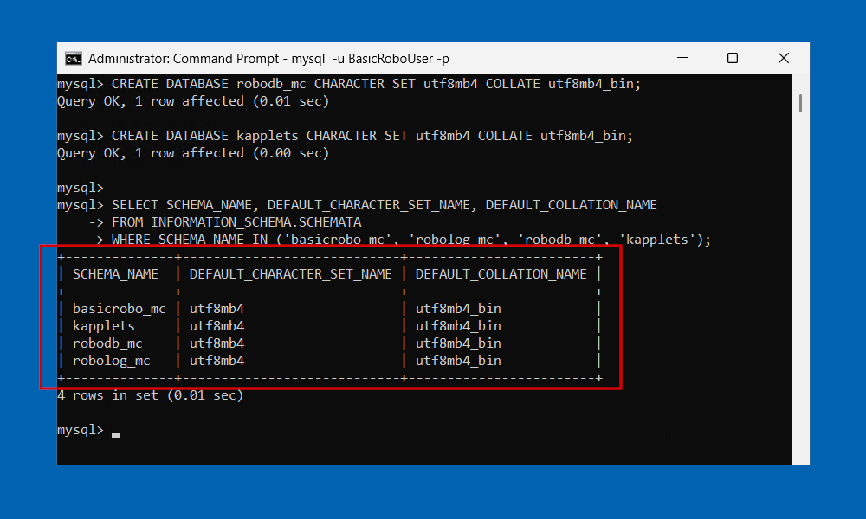
Task: Click the window title text 'Administrator: Command Prompt'
Action: tap(184, 59)
